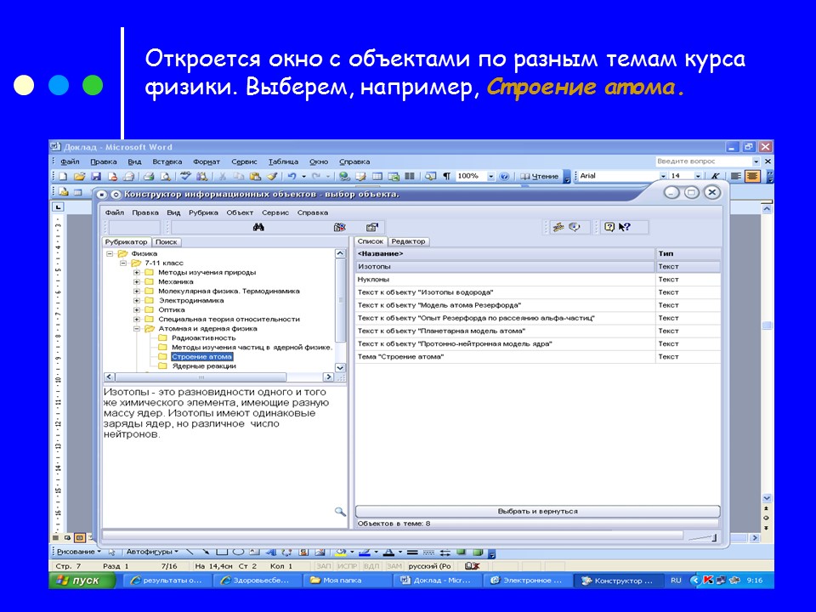The height and width of the screenshot is (612, 816).
Task: Click the help question mark toolbar icon
Action: (609, 227)
